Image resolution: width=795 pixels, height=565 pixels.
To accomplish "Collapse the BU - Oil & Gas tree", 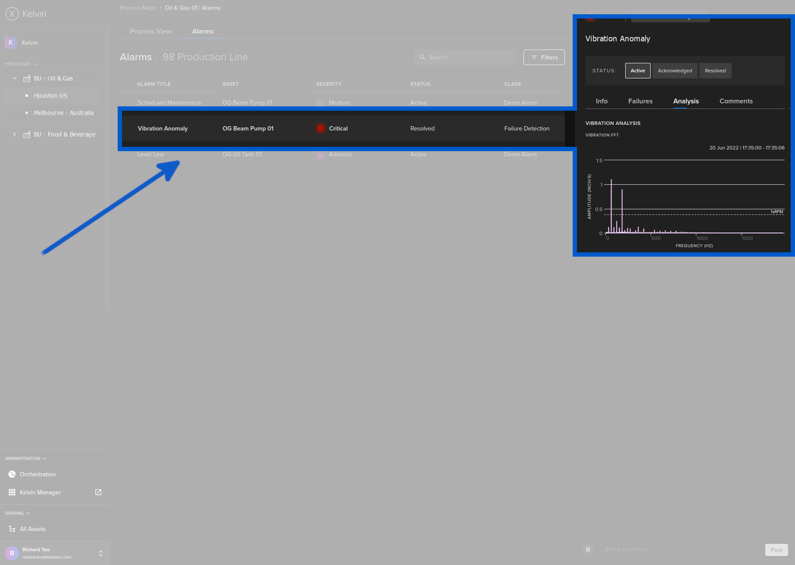I will [x=14, y=78].
